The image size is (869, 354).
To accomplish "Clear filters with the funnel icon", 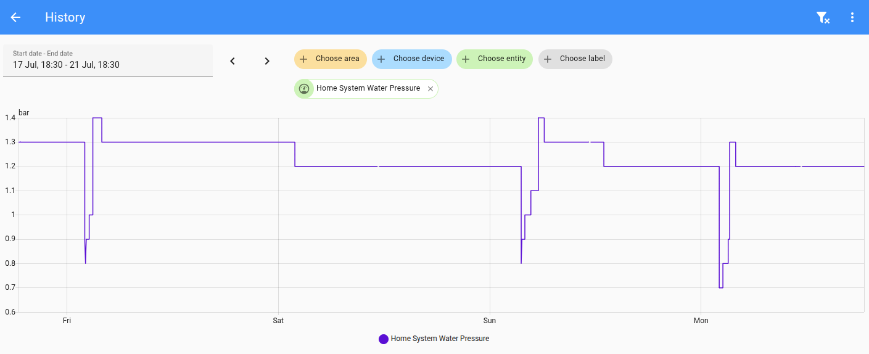I will pos(823,17).
